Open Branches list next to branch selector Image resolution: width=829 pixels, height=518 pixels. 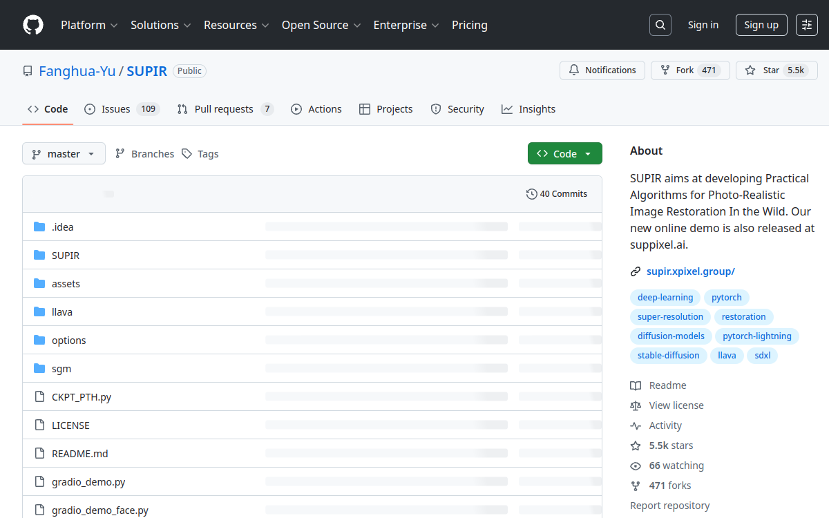(144, 154)
